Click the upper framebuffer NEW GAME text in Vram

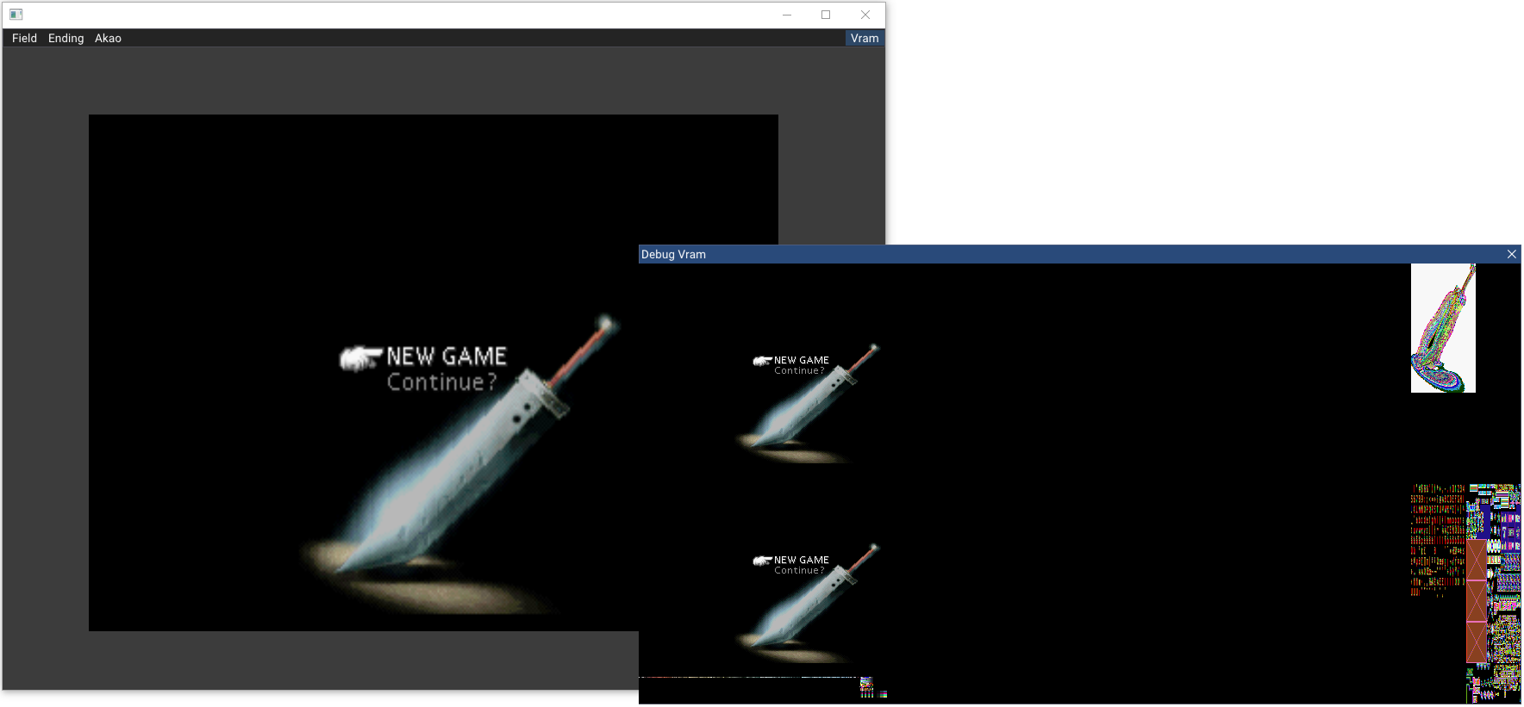click(802, 360)
